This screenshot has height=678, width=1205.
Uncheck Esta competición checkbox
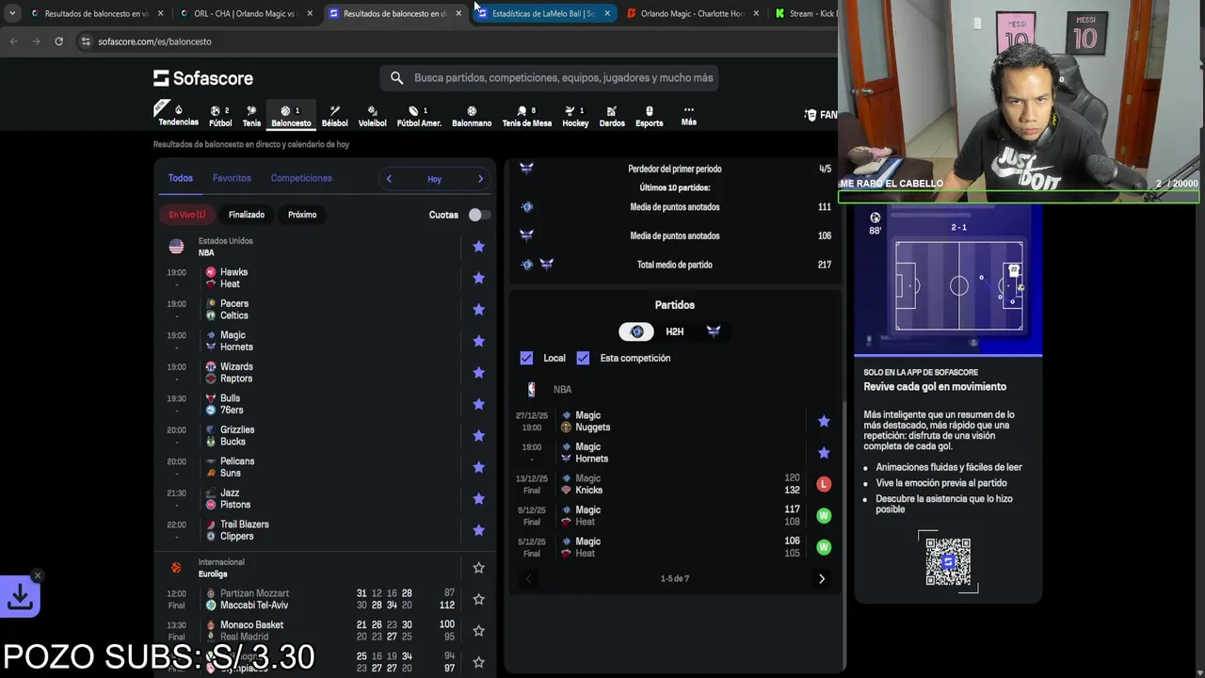coord(583,358)
